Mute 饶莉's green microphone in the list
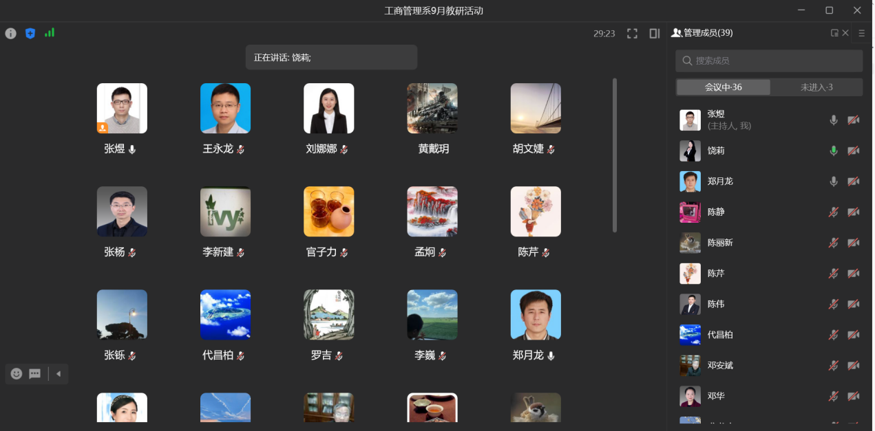Screen dimensions: 875x431 [834, 151]
